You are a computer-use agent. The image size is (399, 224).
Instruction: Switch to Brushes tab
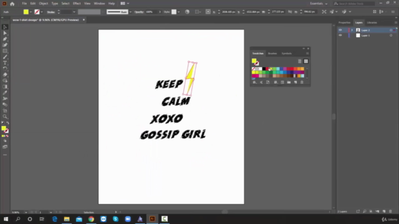tap(272, 54)
